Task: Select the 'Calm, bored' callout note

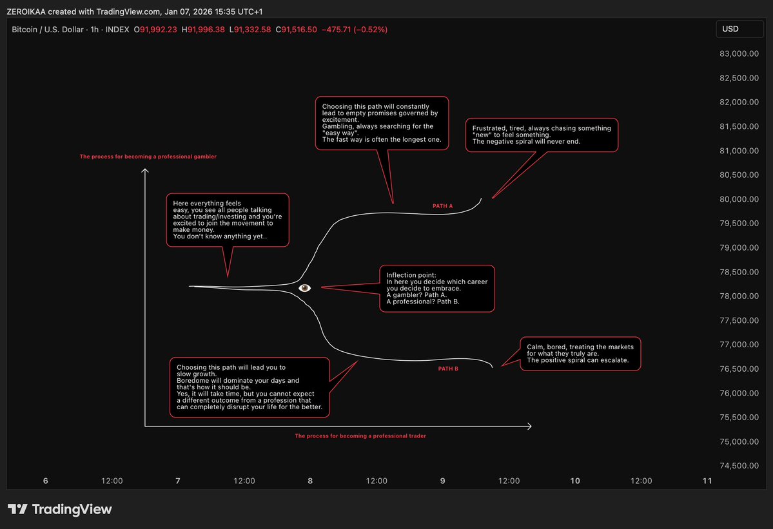Action: (x=580, y=354)
